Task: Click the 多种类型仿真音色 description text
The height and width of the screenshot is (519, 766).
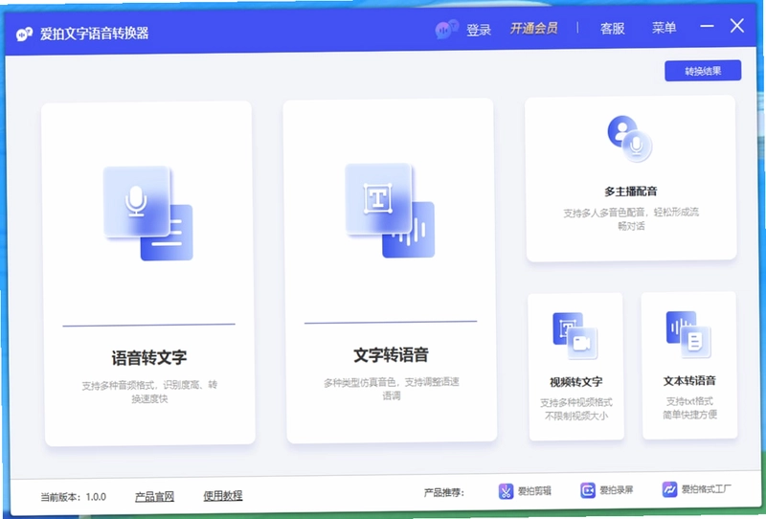Action: point(392,389)
